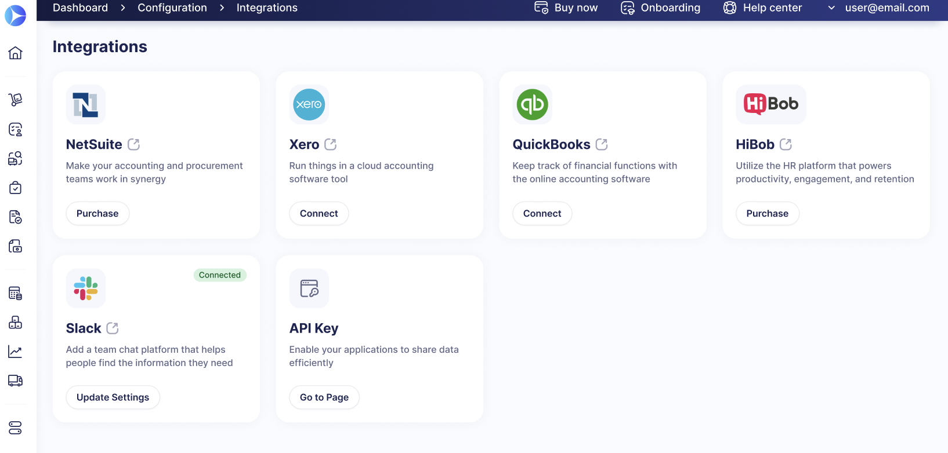Click the API Key icon tile

click(x=309, y=288)
